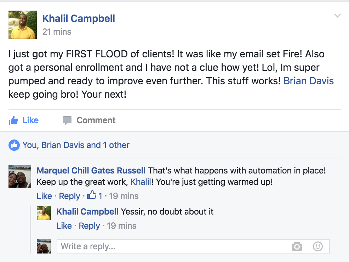Reply to Khalil's "Yessir" reply
Screen dimensions: 349x262
tap(89, 226)
